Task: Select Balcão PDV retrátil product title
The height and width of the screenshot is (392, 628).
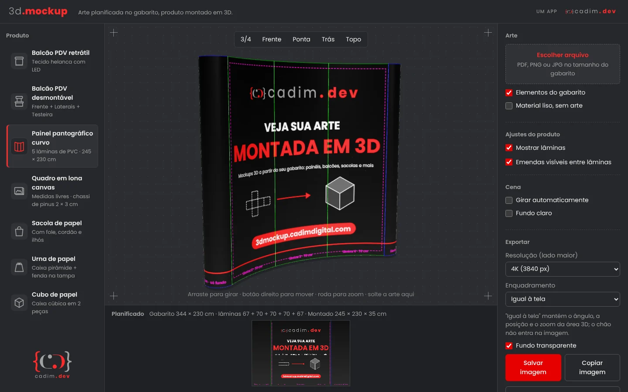Action: (x=61, y=53)
